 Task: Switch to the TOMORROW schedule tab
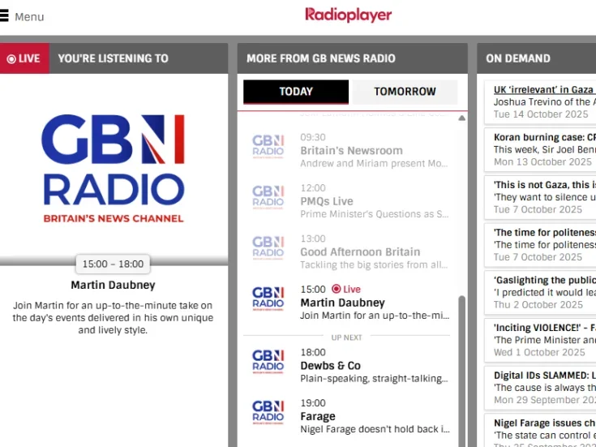pos(405,92)
